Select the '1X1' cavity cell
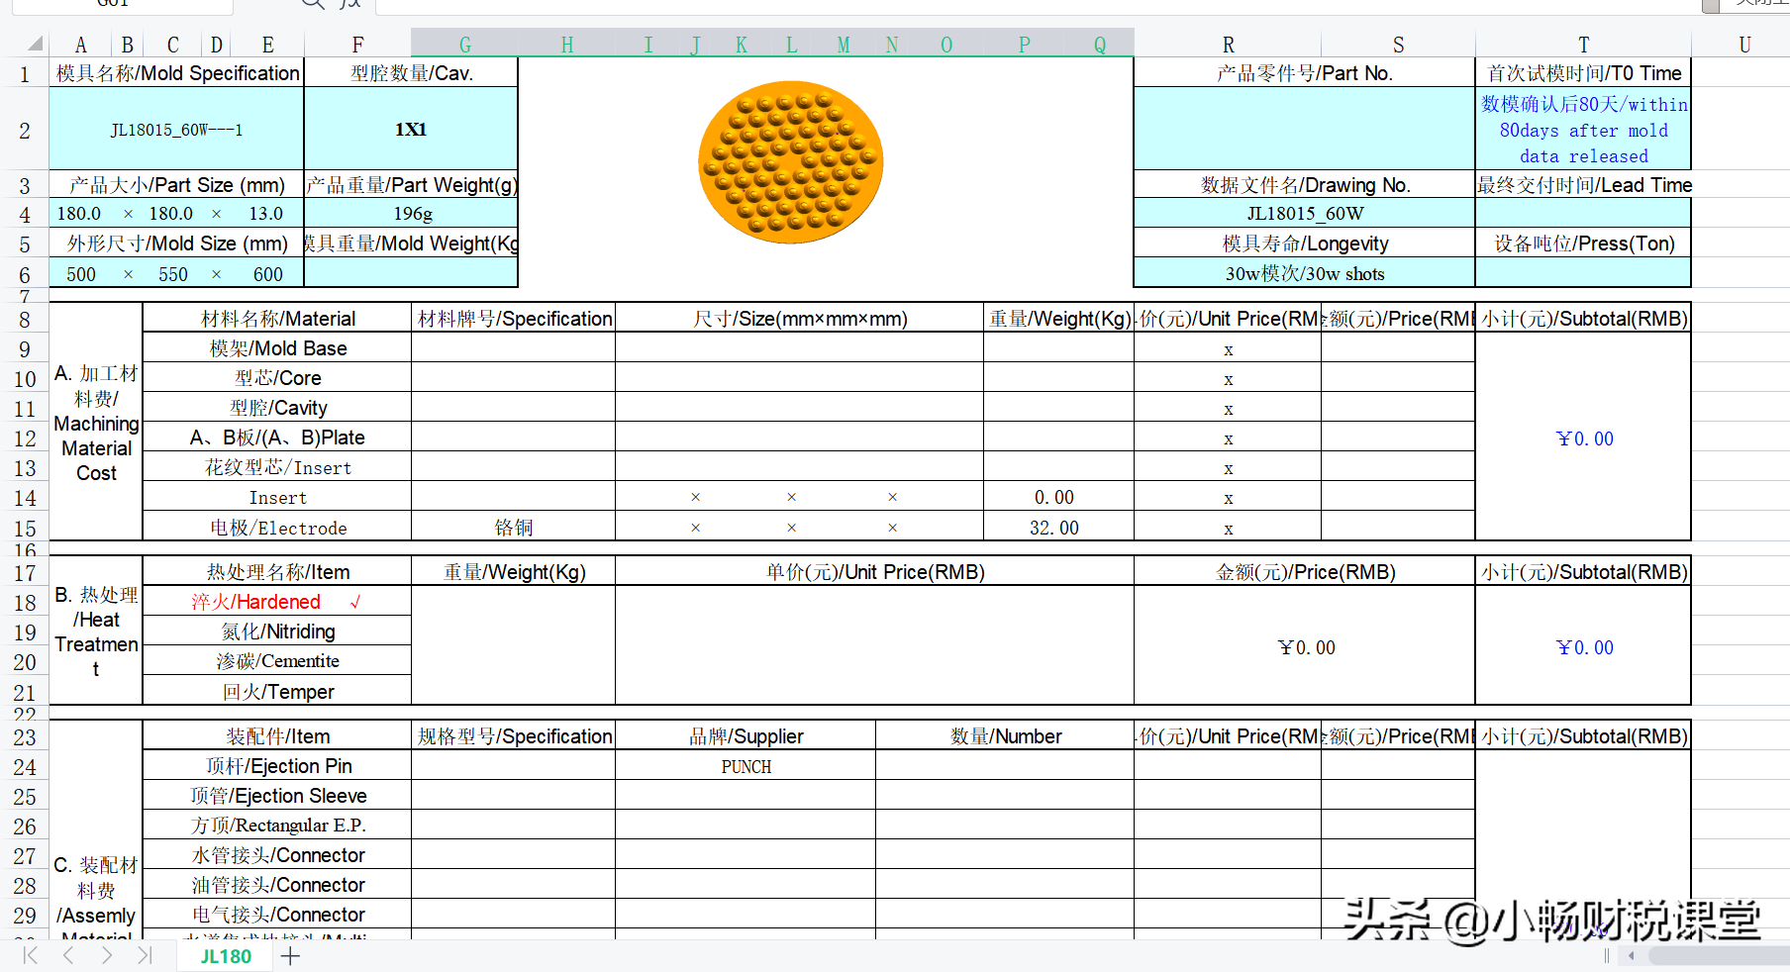The width and height of the screenshot is (1790, 972). coord(411,130)
